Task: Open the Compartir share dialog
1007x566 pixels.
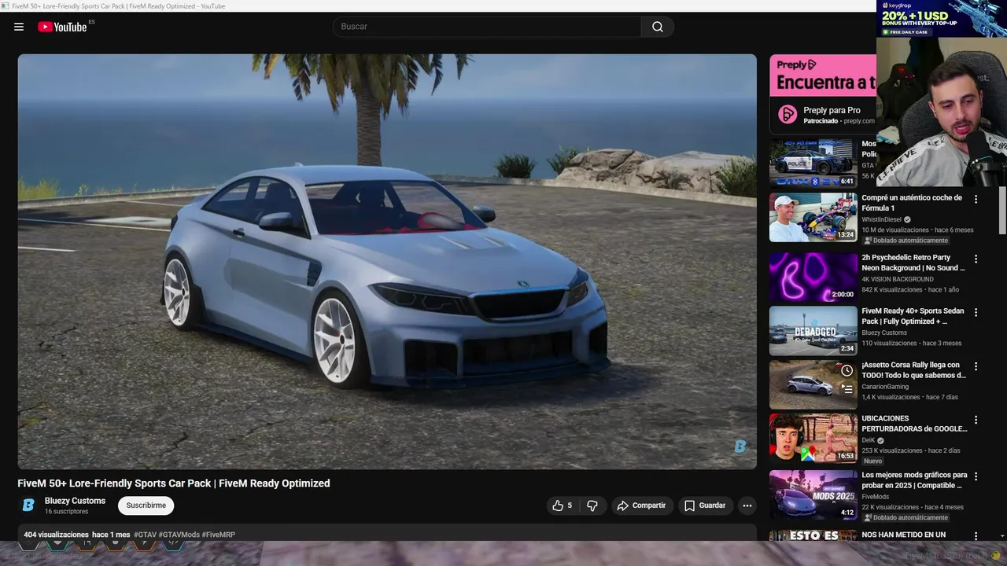Action: click(x=641, y=505)
